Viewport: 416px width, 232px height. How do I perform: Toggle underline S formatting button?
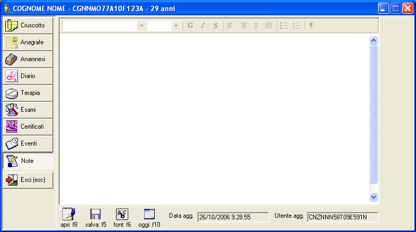(215, 25)
